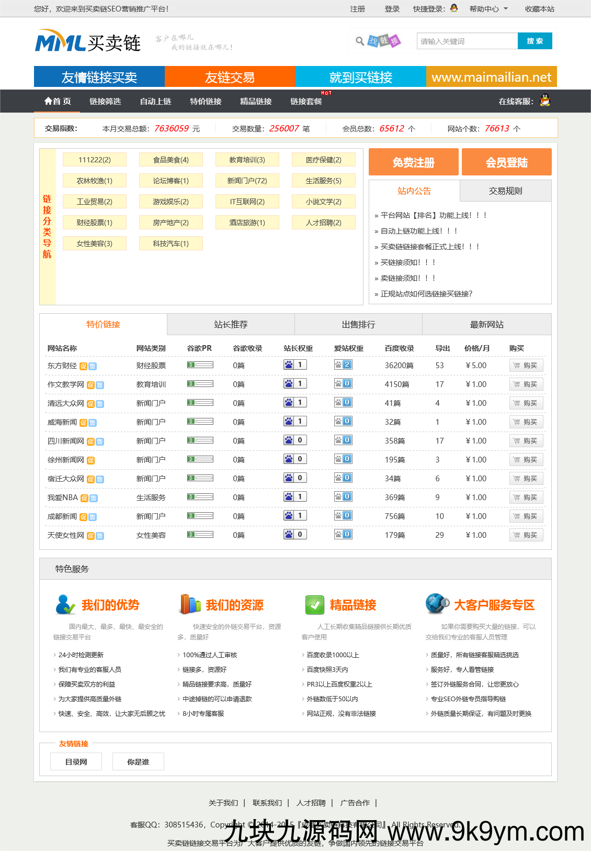The image size is (591, 851).
Task: Click the 在线客服 QQ penguin icon
Action: [545, 100]
